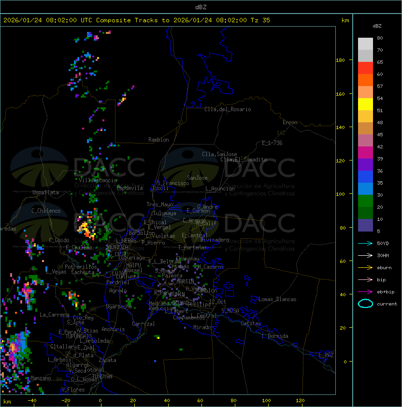Click the 'S_ROSA' map label

click(x=230, y=310)
